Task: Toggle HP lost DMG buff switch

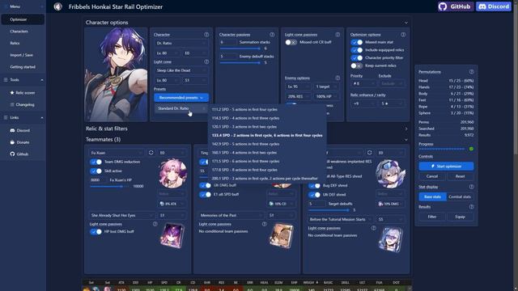Action: [x=96, y=232]
